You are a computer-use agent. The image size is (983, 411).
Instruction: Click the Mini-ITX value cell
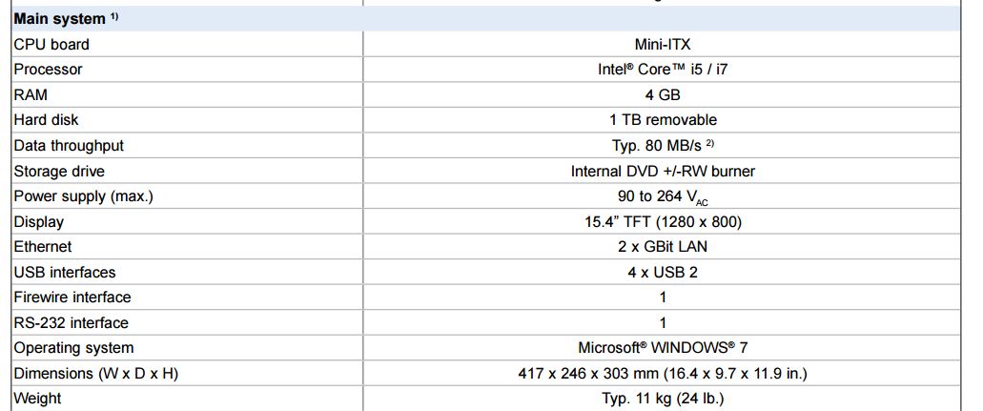click(x=663, y=44)
